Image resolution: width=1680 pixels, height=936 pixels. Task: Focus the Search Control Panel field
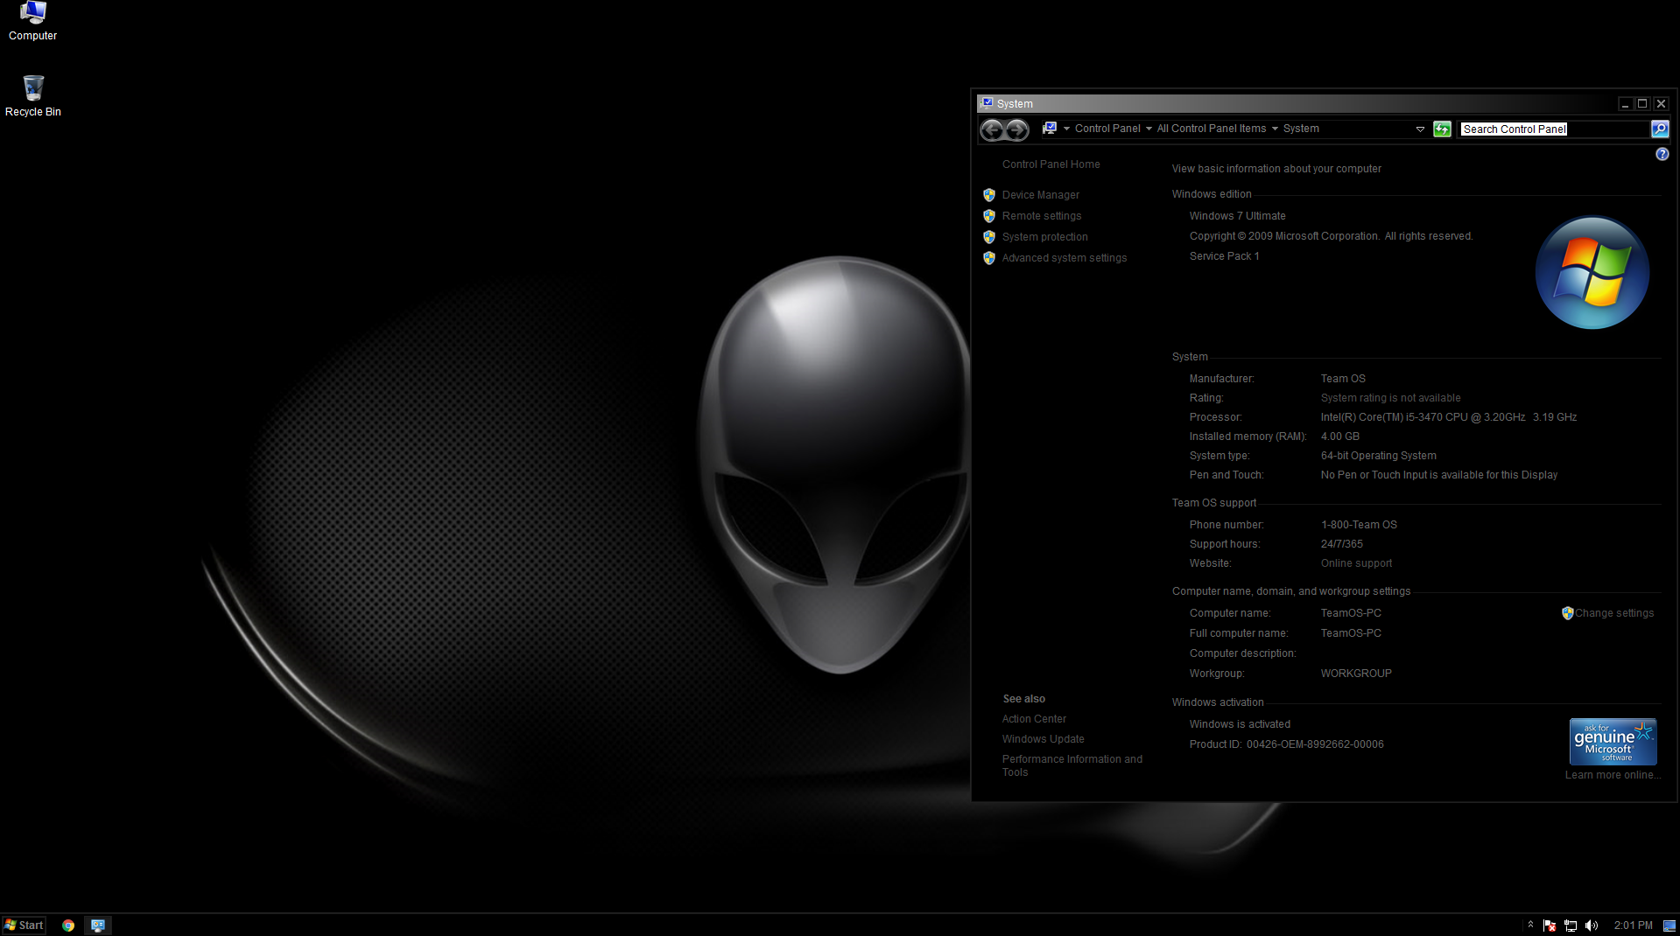coord(1555,129)
